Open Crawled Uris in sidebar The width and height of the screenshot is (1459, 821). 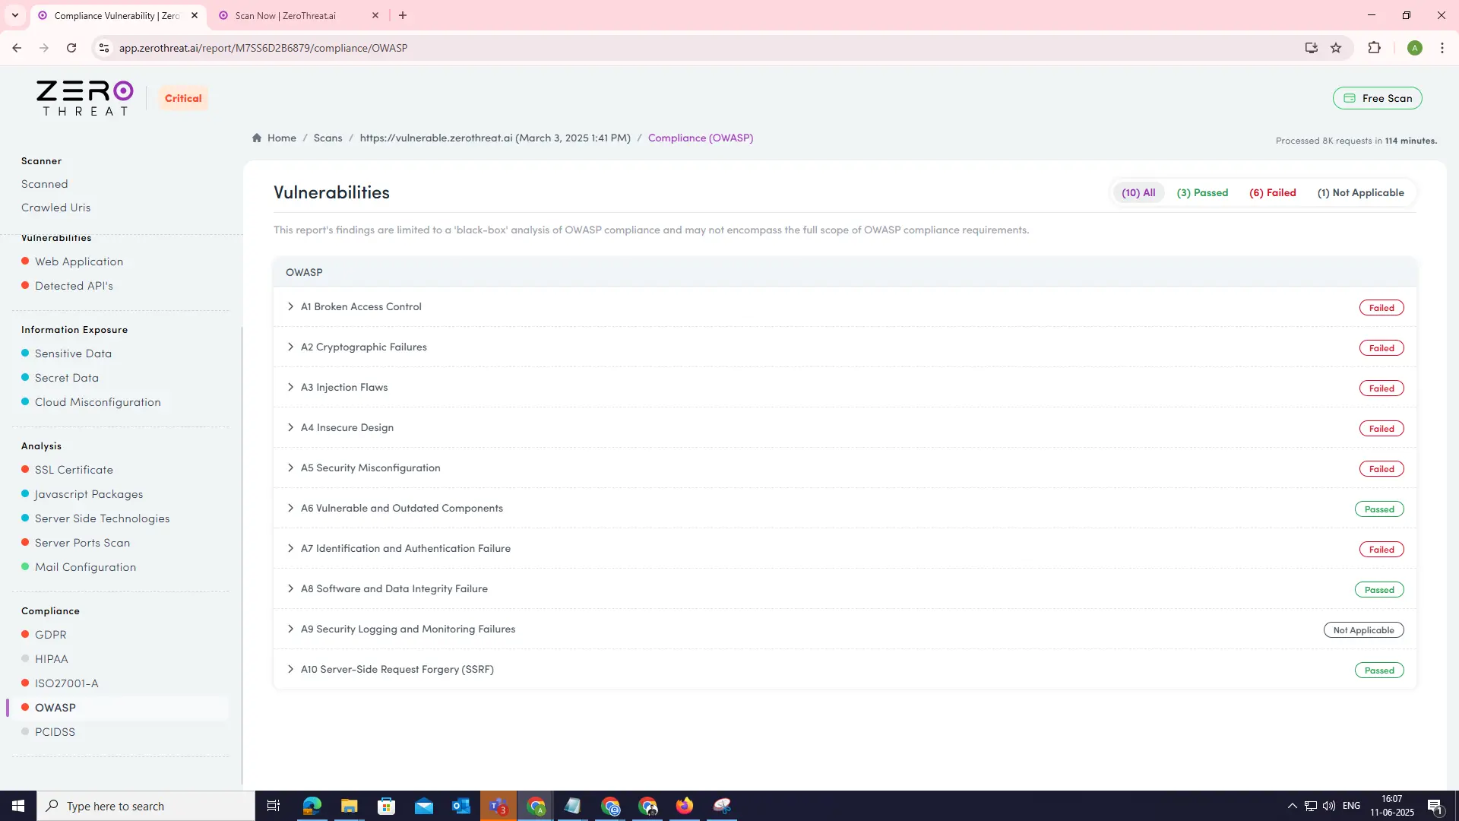pos(55,208)
